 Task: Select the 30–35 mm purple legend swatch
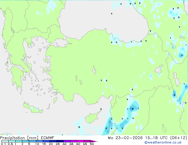[67, 141]
